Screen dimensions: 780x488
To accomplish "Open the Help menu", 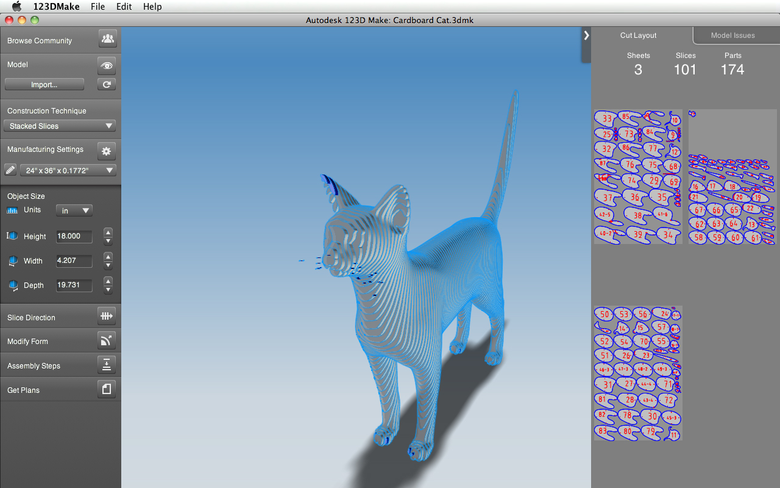I will [x=152, y=7].
